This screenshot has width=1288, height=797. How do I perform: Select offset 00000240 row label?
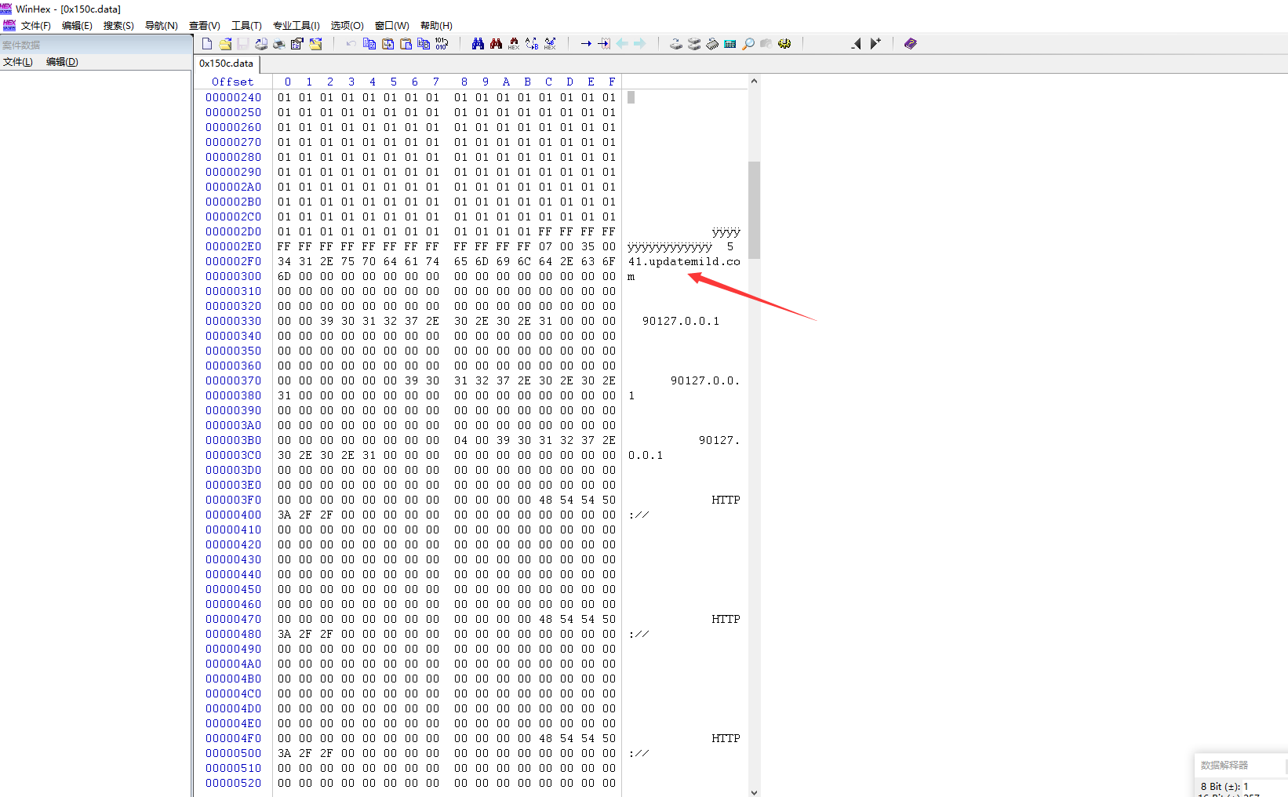pyautogui.click(x=234, y=97)
